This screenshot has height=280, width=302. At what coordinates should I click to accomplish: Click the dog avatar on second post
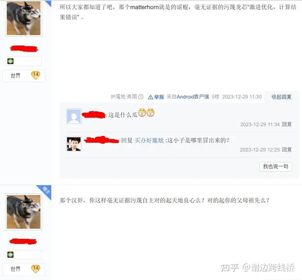coord(23,212)
